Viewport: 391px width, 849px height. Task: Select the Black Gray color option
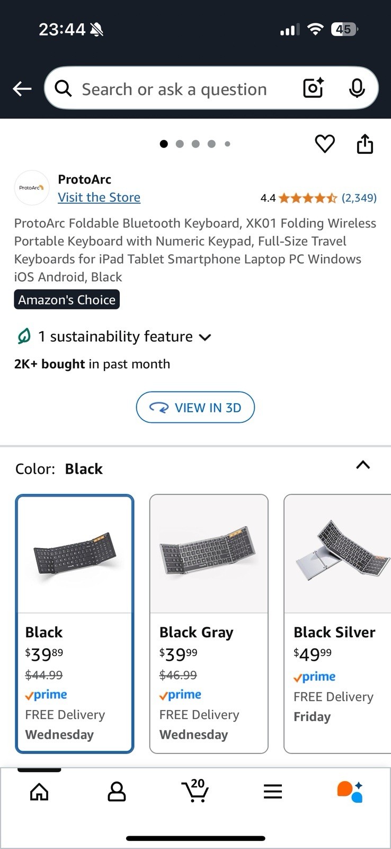(209, 623)
